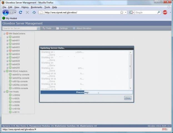173x133 pixels.
Task: Click green status icon of Xen Hosts
Action: click(x=7, y=91)
